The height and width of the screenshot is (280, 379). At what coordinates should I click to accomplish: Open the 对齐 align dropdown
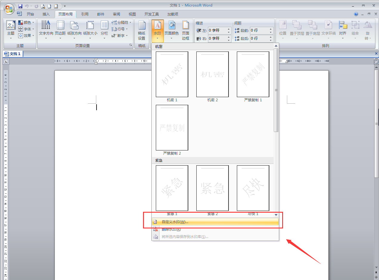(x=343, y=30)
